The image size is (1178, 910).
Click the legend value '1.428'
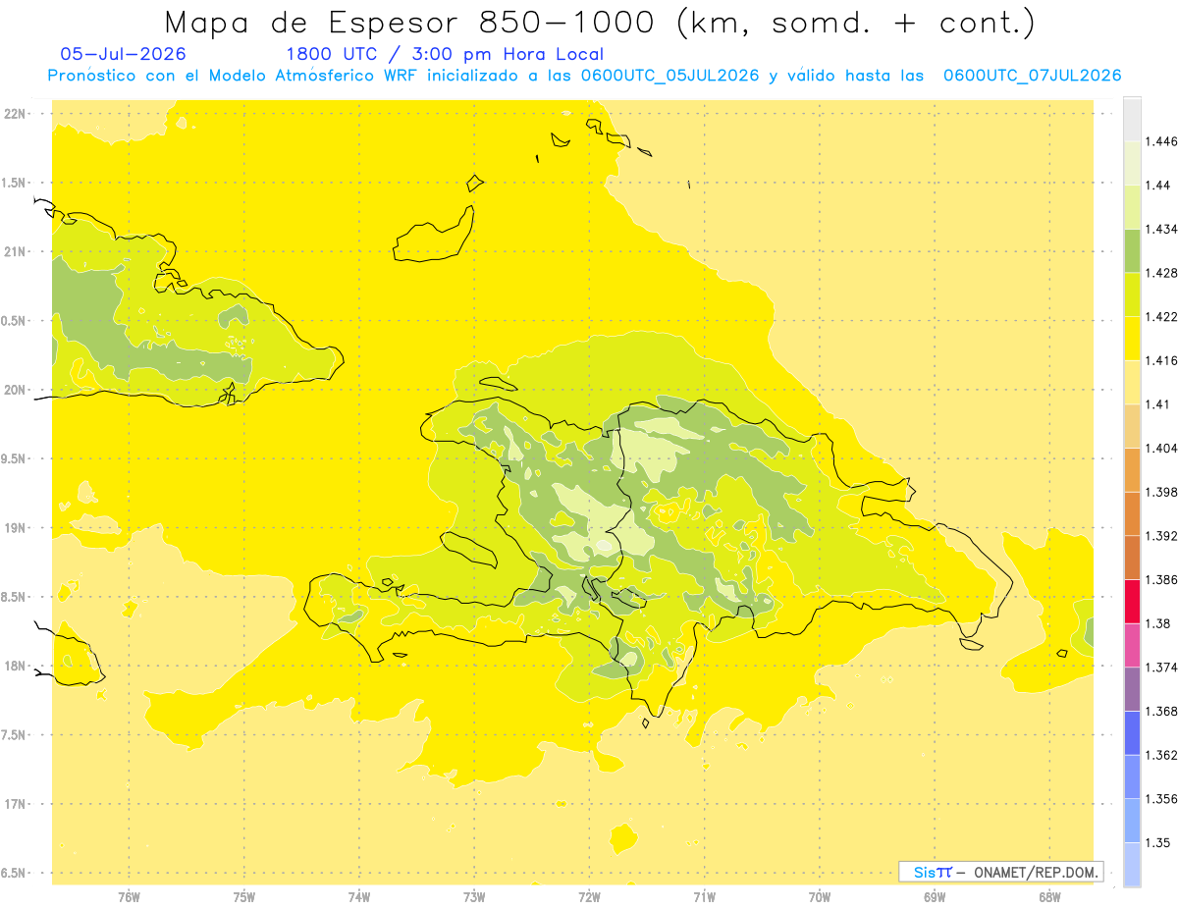point(1162,273)
